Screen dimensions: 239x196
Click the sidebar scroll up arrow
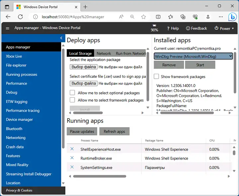(63, 46)
